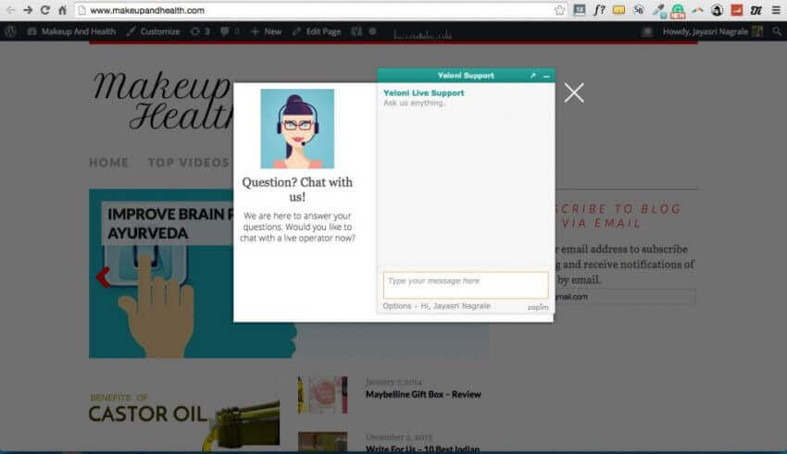Pop out the Yeloni Support chat window
This screenshot has width=787, height=454.
pos(533,76)
